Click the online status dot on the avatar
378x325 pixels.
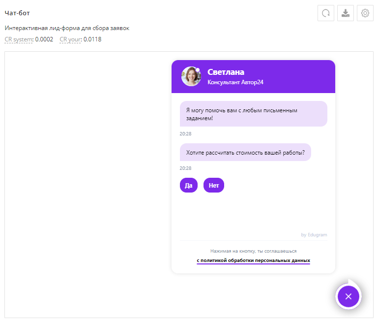(197, 69)
